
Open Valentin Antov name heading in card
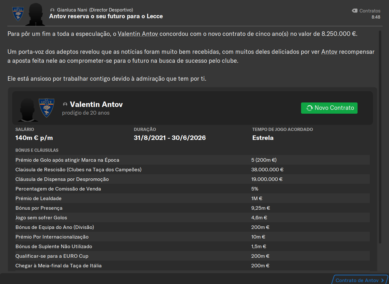(x=96, y=104)
